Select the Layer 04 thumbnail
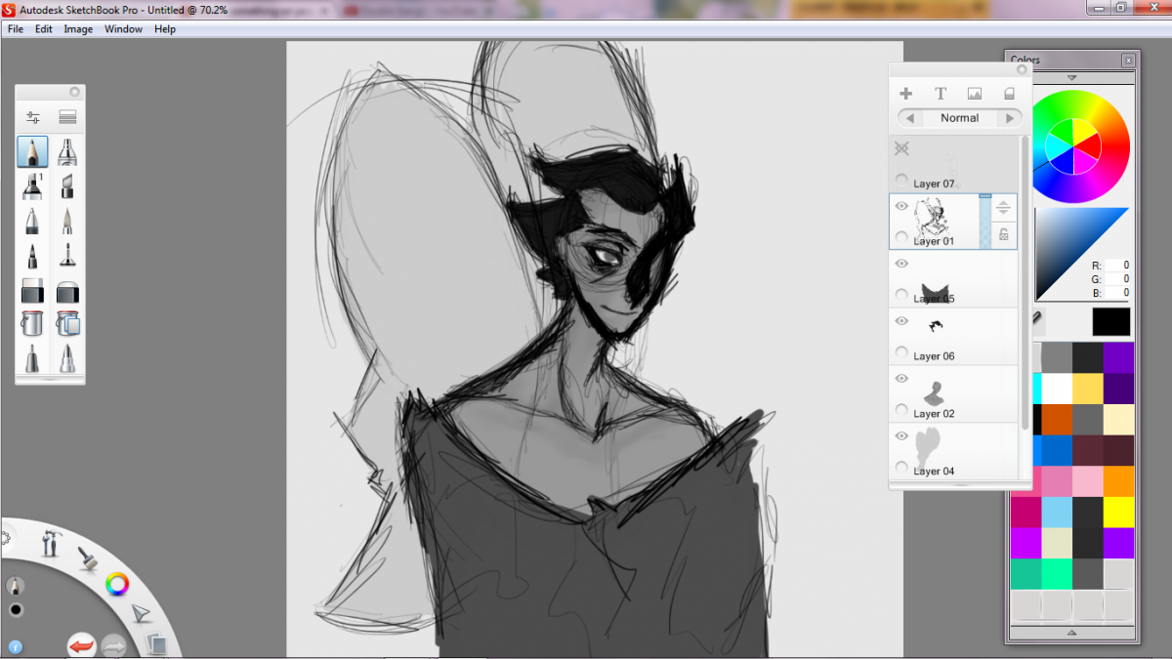Screen dimensions: 1172x659 coord(931,449)
